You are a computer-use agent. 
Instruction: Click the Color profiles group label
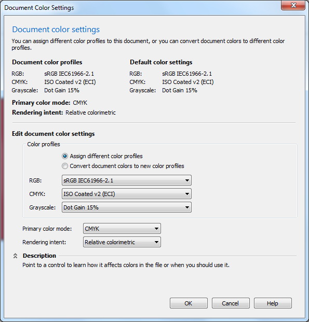click(x=44, y=144)
